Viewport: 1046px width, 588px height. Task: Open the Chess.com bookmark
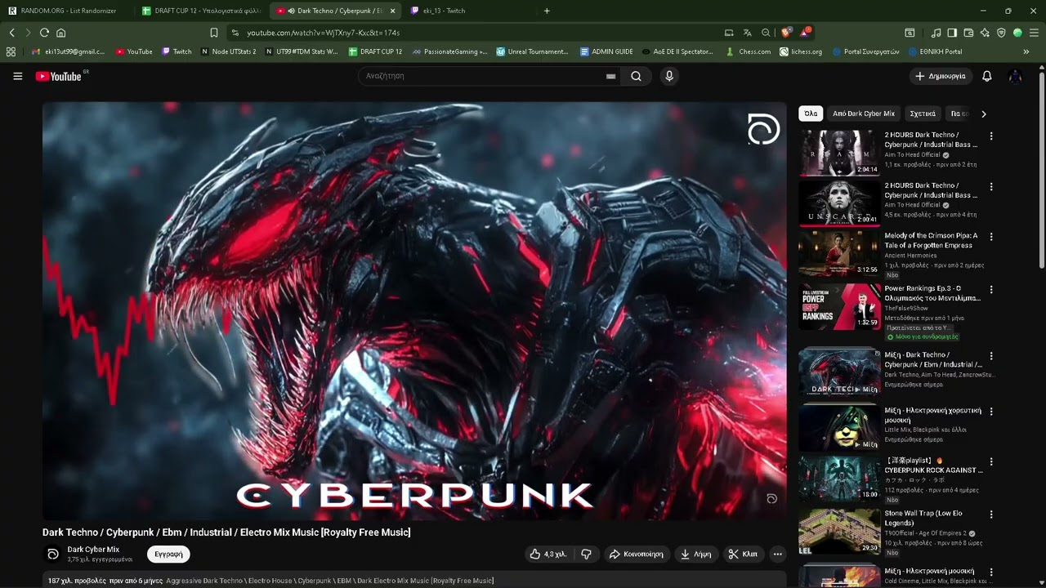click(749, 51)
